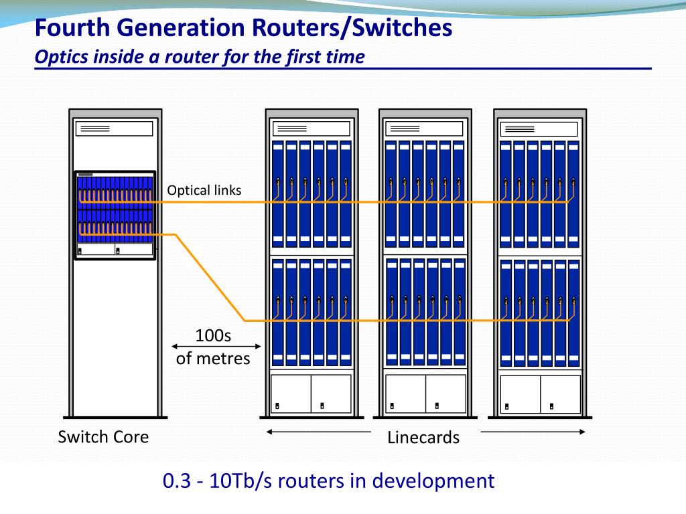The image size is (686, 514).
Task: Select the 'Optical links' label
Action: pyautogui.click(x=204, y=191)
